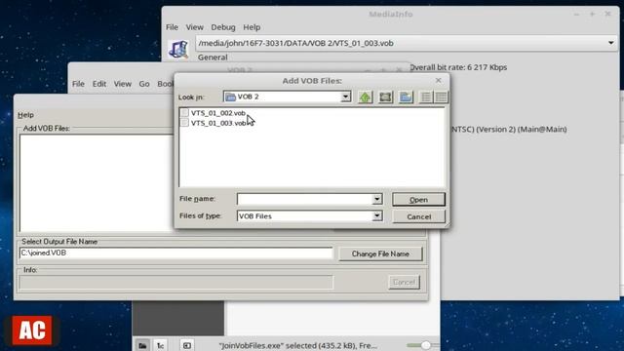The image size is (624, 351).
Task: Click the MediaInfo computer icon
Action: click(178, 49)
